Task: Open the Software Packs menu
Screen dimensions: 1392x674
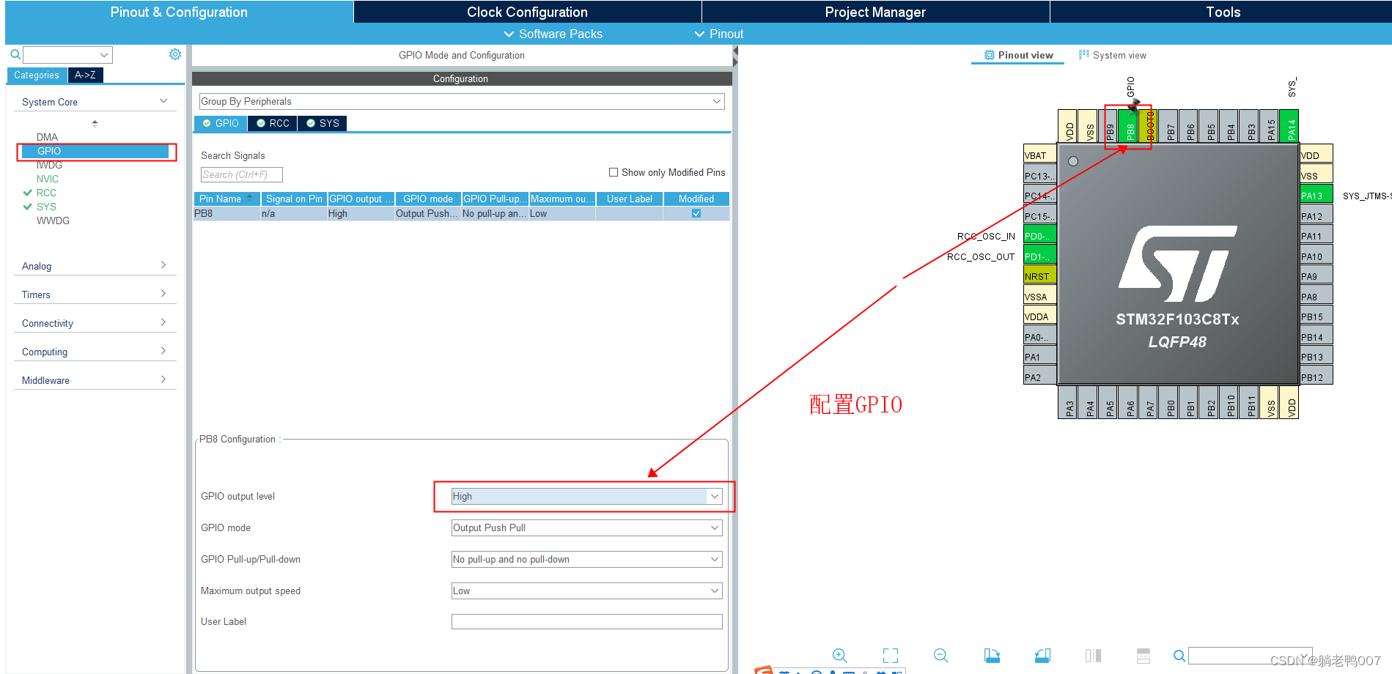Action: point(553,34)
